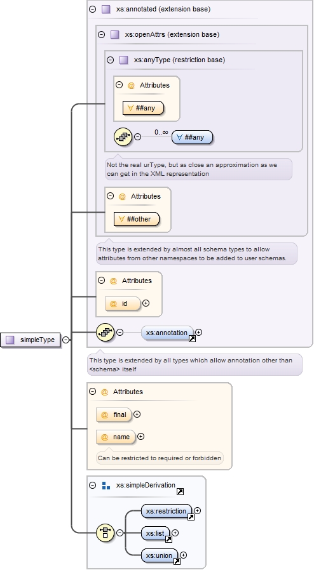This screenshot has width=314, height=570.
Task: Open the xs:union reference arrow icon
Action: 177,562
